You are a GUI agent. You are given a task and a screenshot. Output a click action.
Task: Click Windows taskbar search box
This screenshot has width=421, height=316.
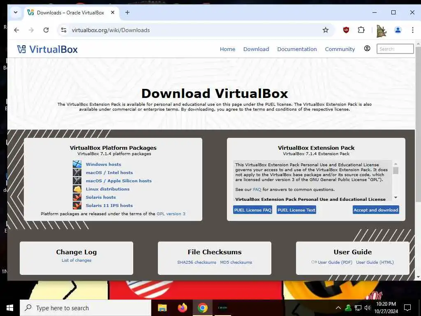point(86,308)
